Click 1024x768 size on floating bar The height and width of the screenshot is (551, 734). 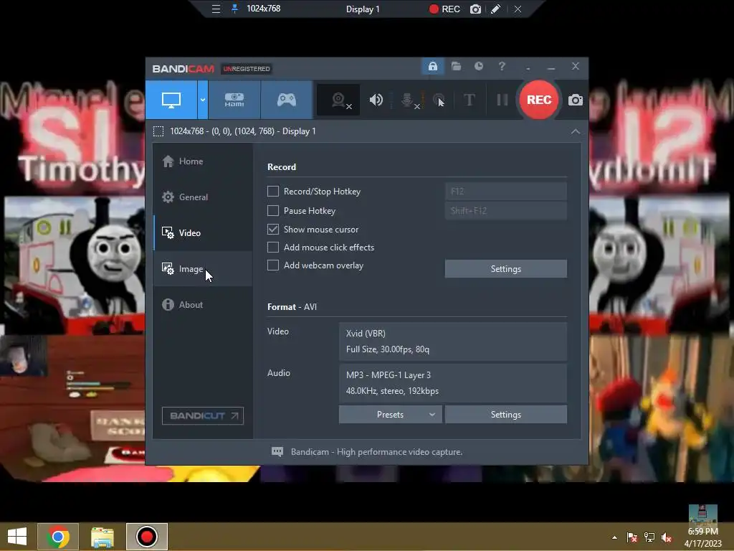tap(264, 9)
